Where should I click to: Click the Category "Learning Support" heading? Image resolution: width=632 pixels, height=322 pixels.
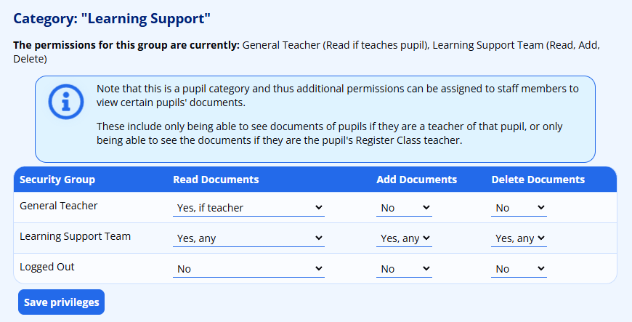coord(113,16)
